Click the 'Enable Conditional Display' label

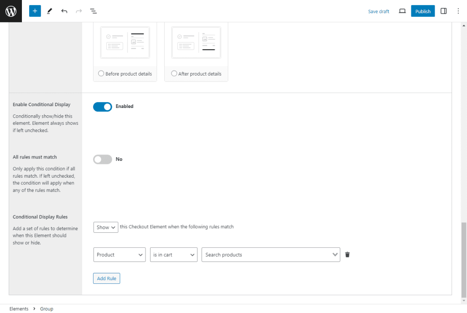click(x=42, y=104)
